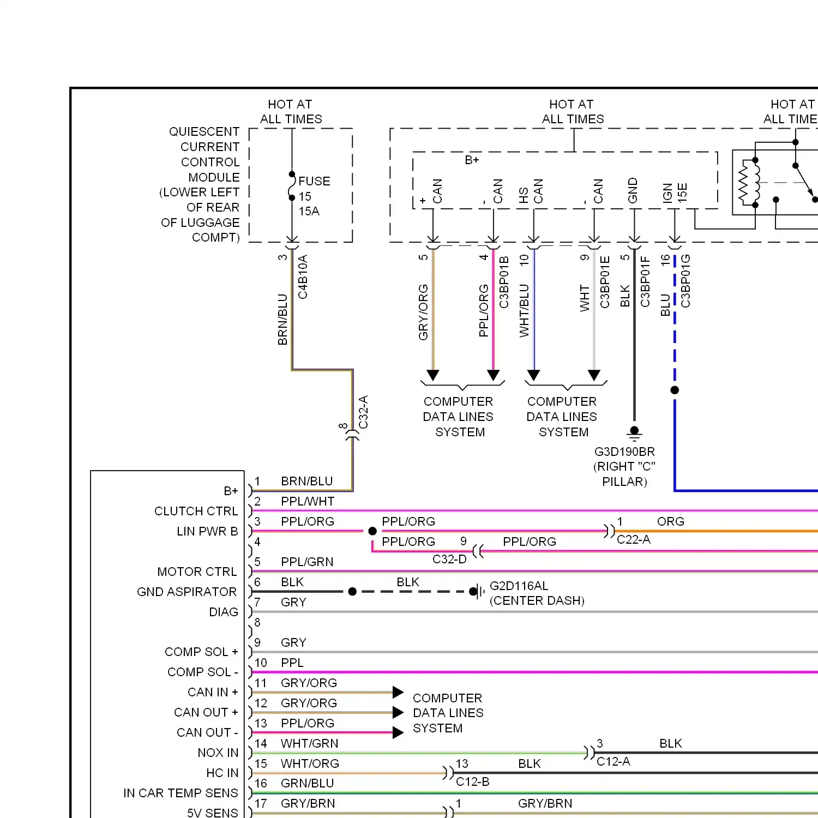The image size is (818, 818).
Task: Click the vertical WHT/BLU wire label
Action: 524,310
